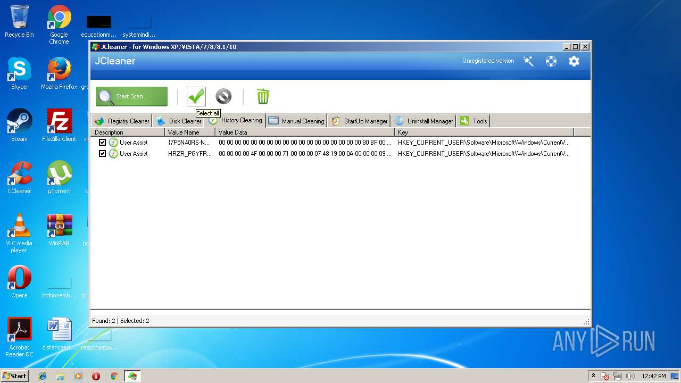The width and height of the screenshot is (681, 383).
Task: Select the History Cleaning tab
Action: pyautogui.click(x=236, y=120)
